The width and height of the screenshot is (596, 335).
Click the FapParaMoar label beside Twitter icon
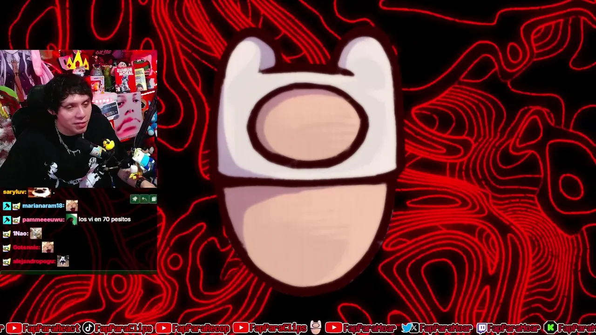point(446,328)
